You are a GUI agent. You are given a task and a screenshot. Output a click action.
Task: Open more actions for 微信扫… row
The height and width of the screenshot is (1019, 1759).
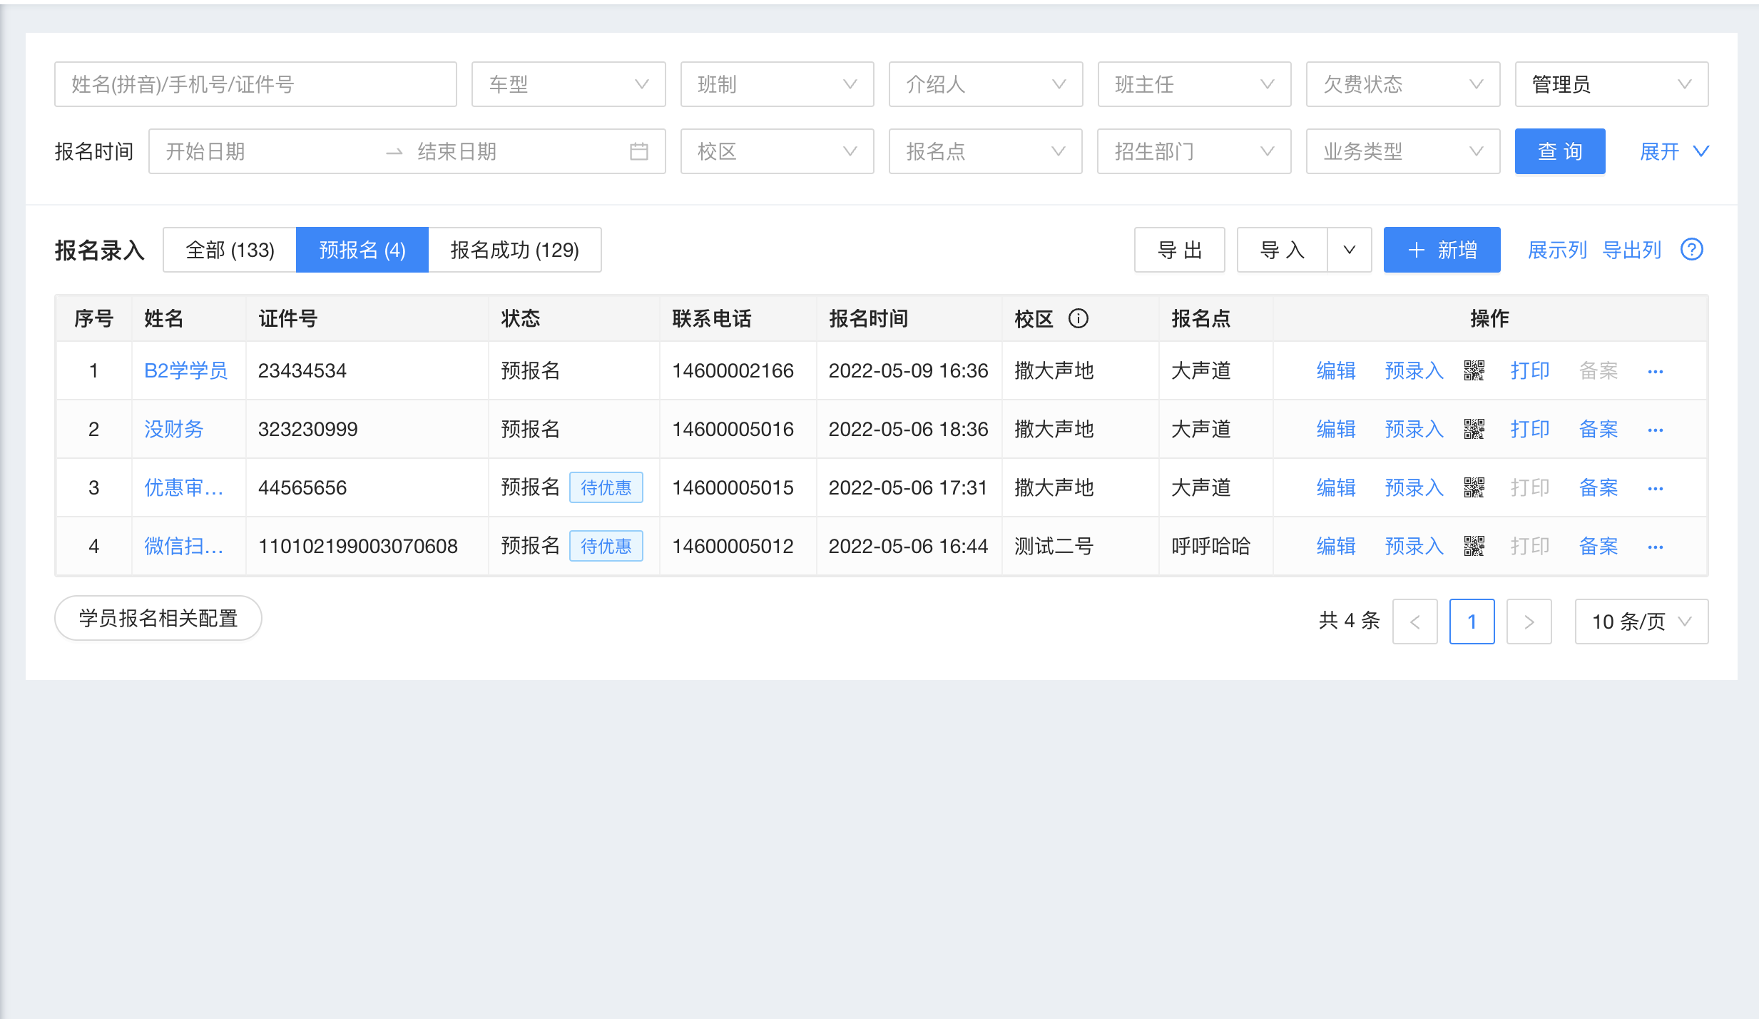[x=1656, y=547]
